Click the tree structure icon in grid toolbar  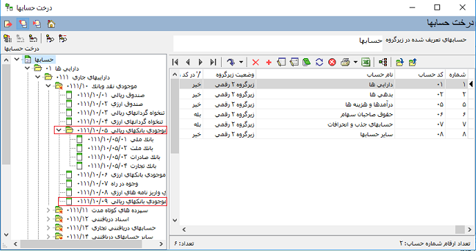[x=383, y=62]
